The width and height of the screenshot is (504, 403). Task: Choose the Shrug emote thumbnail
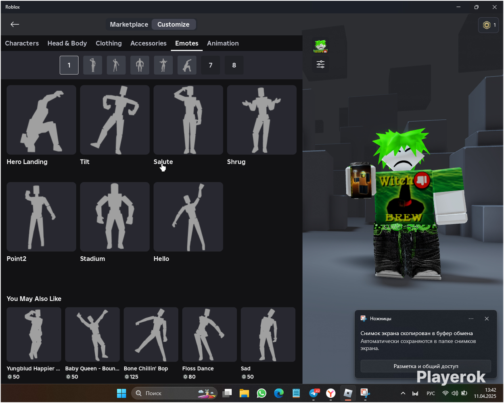[x=261, y=120]
